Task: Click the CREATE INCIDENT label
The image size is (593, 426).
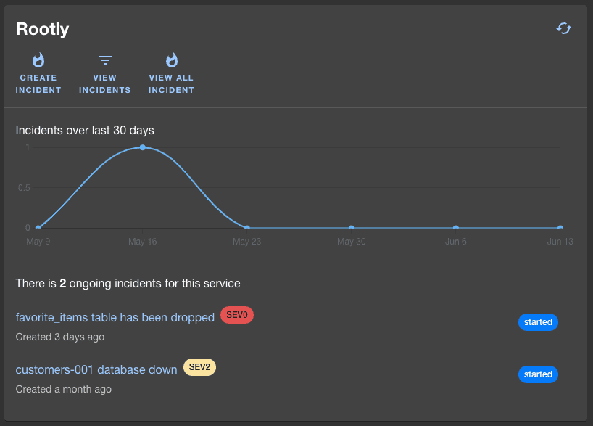Action: [38, 83]
